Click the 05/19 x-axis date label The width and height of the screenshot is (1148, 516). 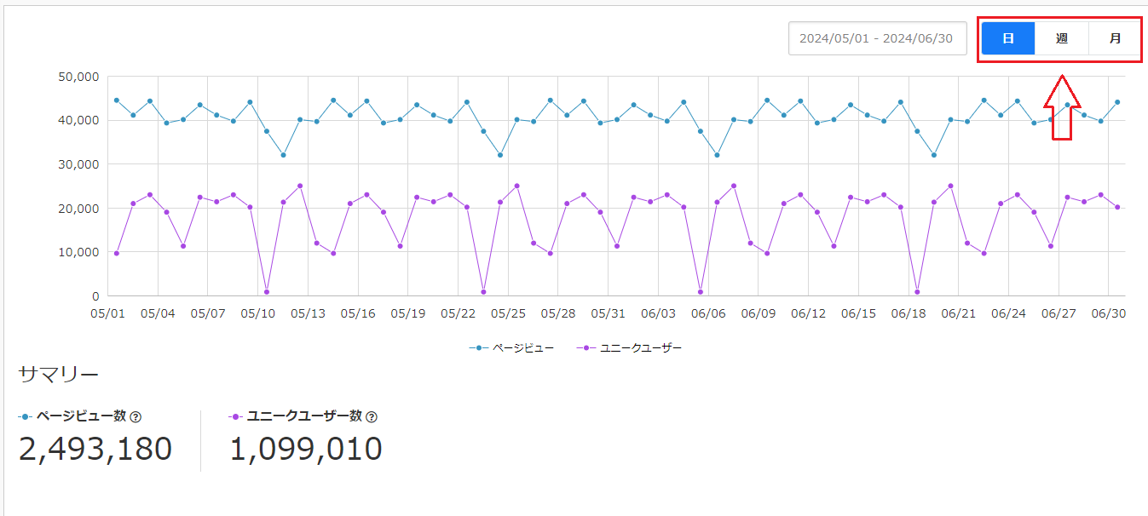point(408,313)
